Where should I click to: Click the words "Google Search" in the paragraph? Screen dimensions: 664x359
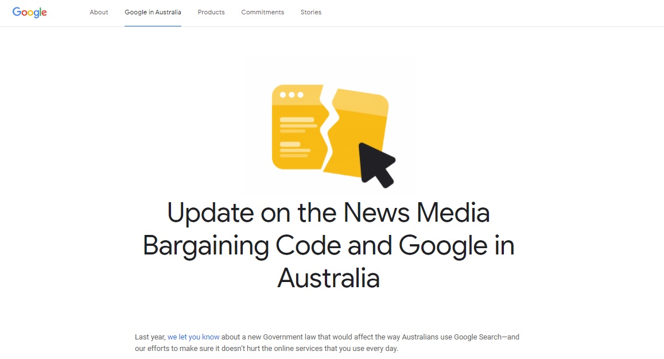(476, 337)
